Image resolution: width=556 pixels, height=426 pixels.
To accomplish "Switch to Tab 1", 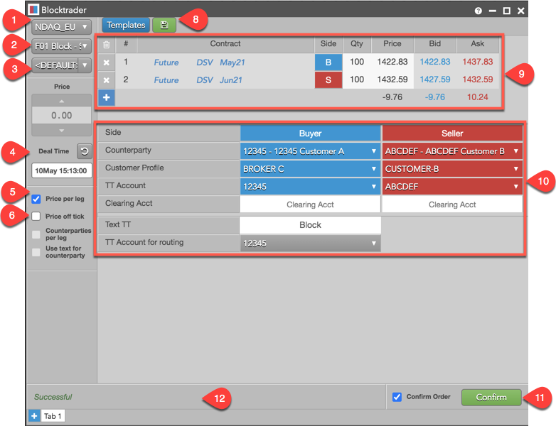I will coord(53,416).
